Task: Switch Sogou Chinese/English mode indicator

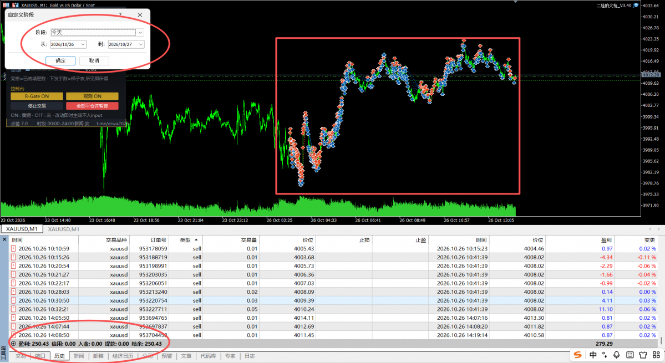Action: pos(593,355)
